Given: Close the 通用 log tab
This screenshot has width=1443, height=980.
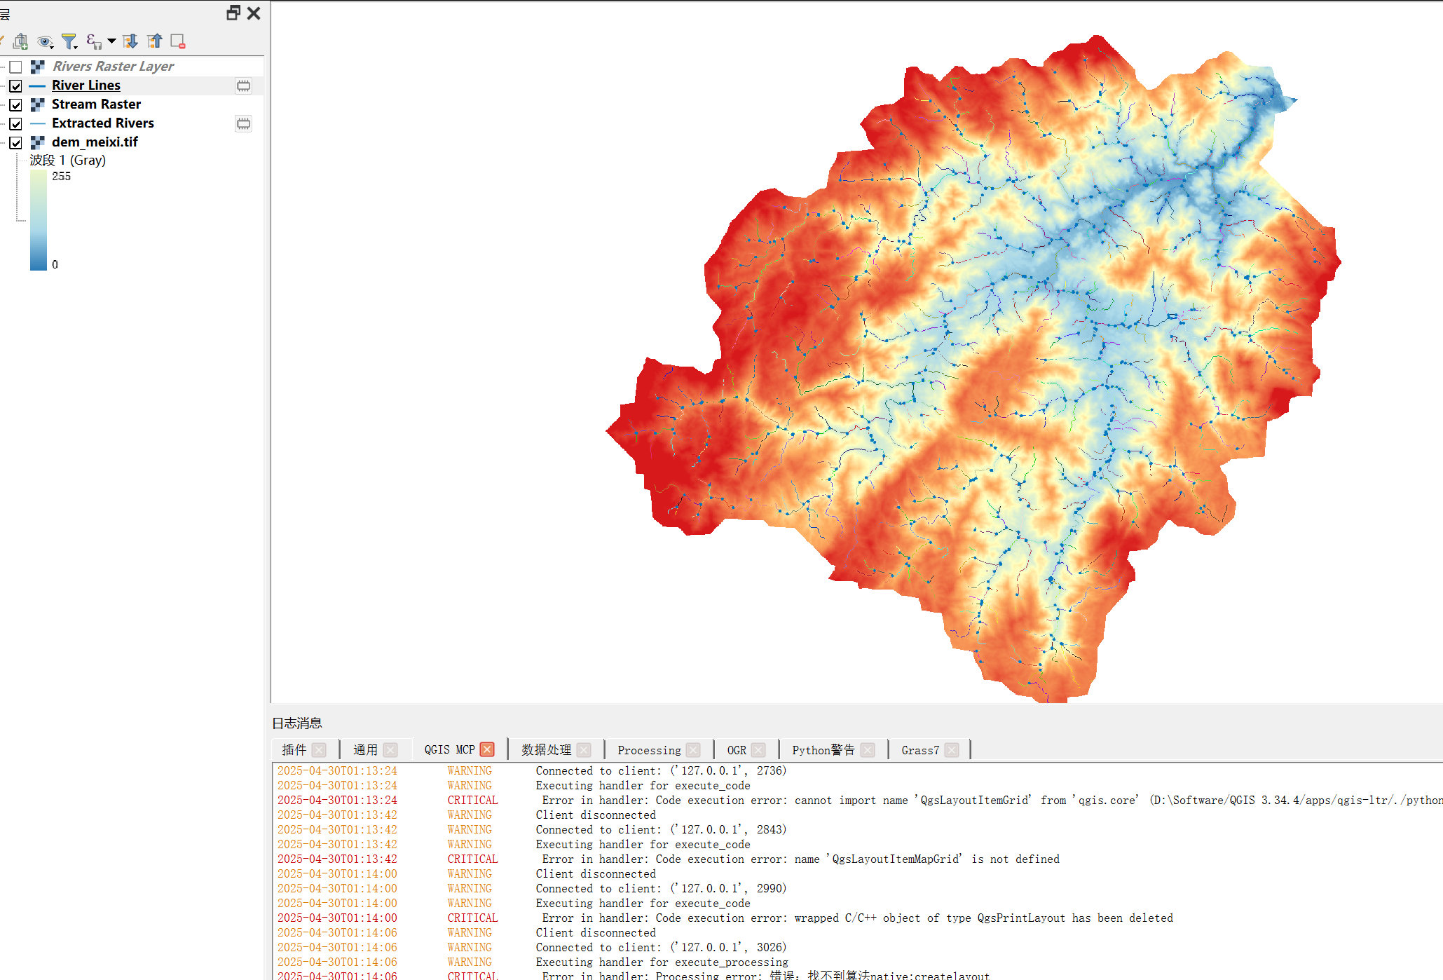Looking at the screenshot, I should (x=390, y=750).
